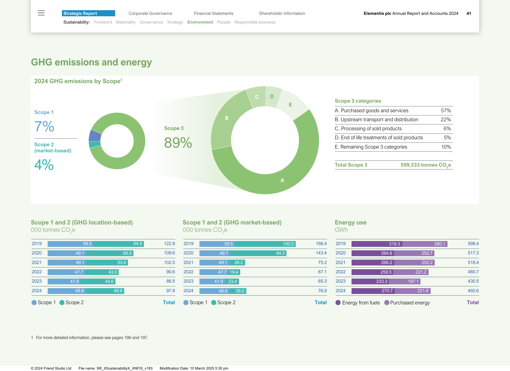Select 'D. End of life treatments' row
This screenshot has height=371, width=510.
pyautogui.click(x=394, y=138)
